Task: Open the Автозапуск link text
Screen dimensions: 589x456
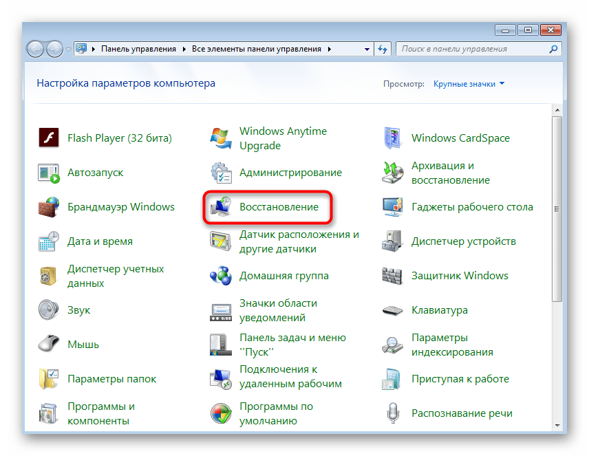Action: (x=96, y=173)
